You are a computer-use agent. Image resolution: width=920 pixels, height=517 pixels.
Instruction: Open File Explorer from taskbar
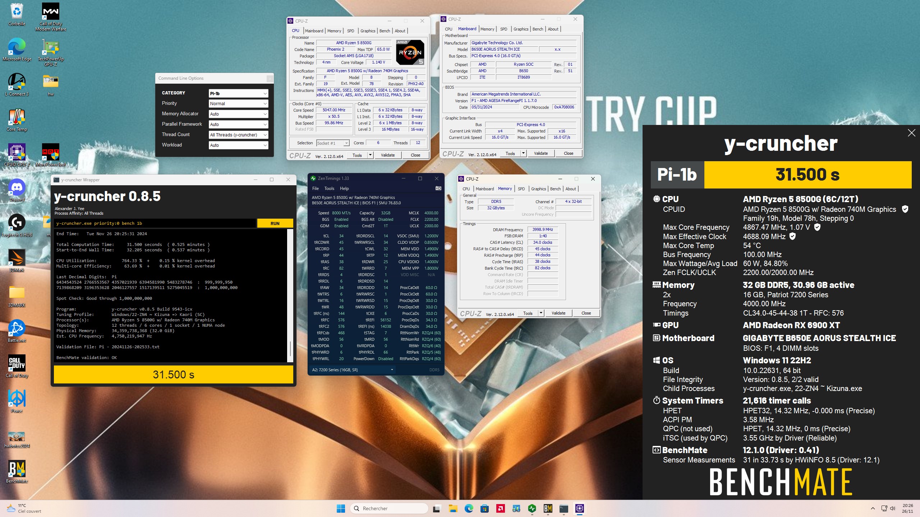pos(453,508)
